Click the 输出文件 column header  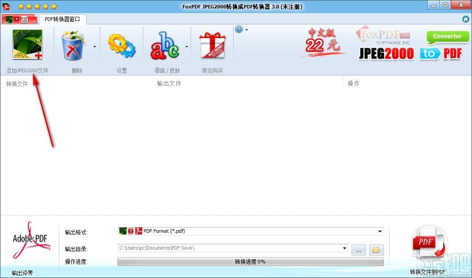(x=169, y=83)
